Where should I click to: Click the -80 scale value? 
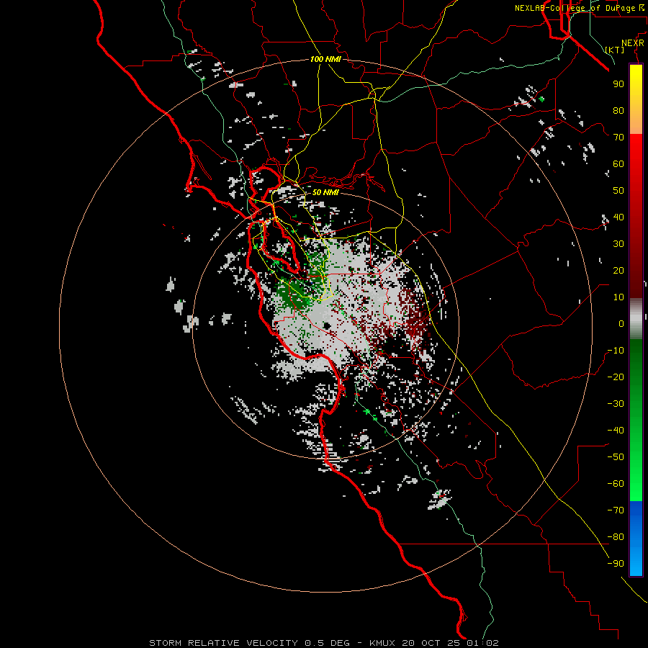click(616, 537)
